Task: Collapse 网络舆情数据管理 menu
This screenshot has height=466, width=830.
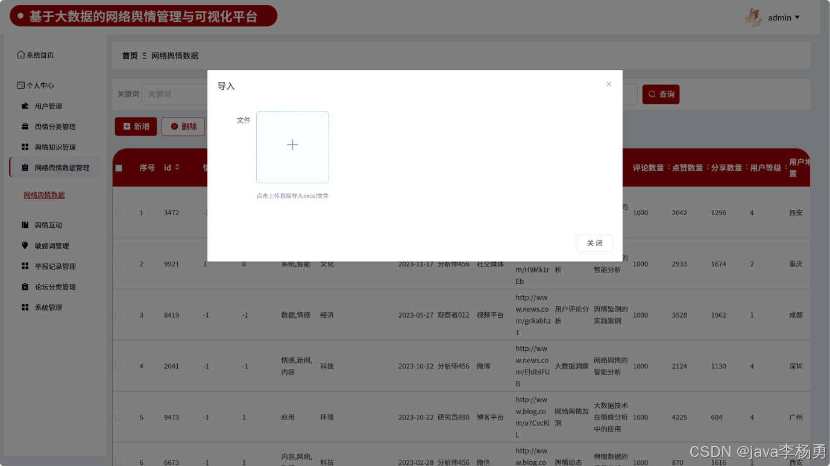Action: [x=55, y=168]
